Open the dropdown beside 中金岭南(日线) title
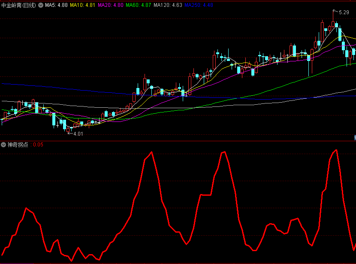 [41, 5]
